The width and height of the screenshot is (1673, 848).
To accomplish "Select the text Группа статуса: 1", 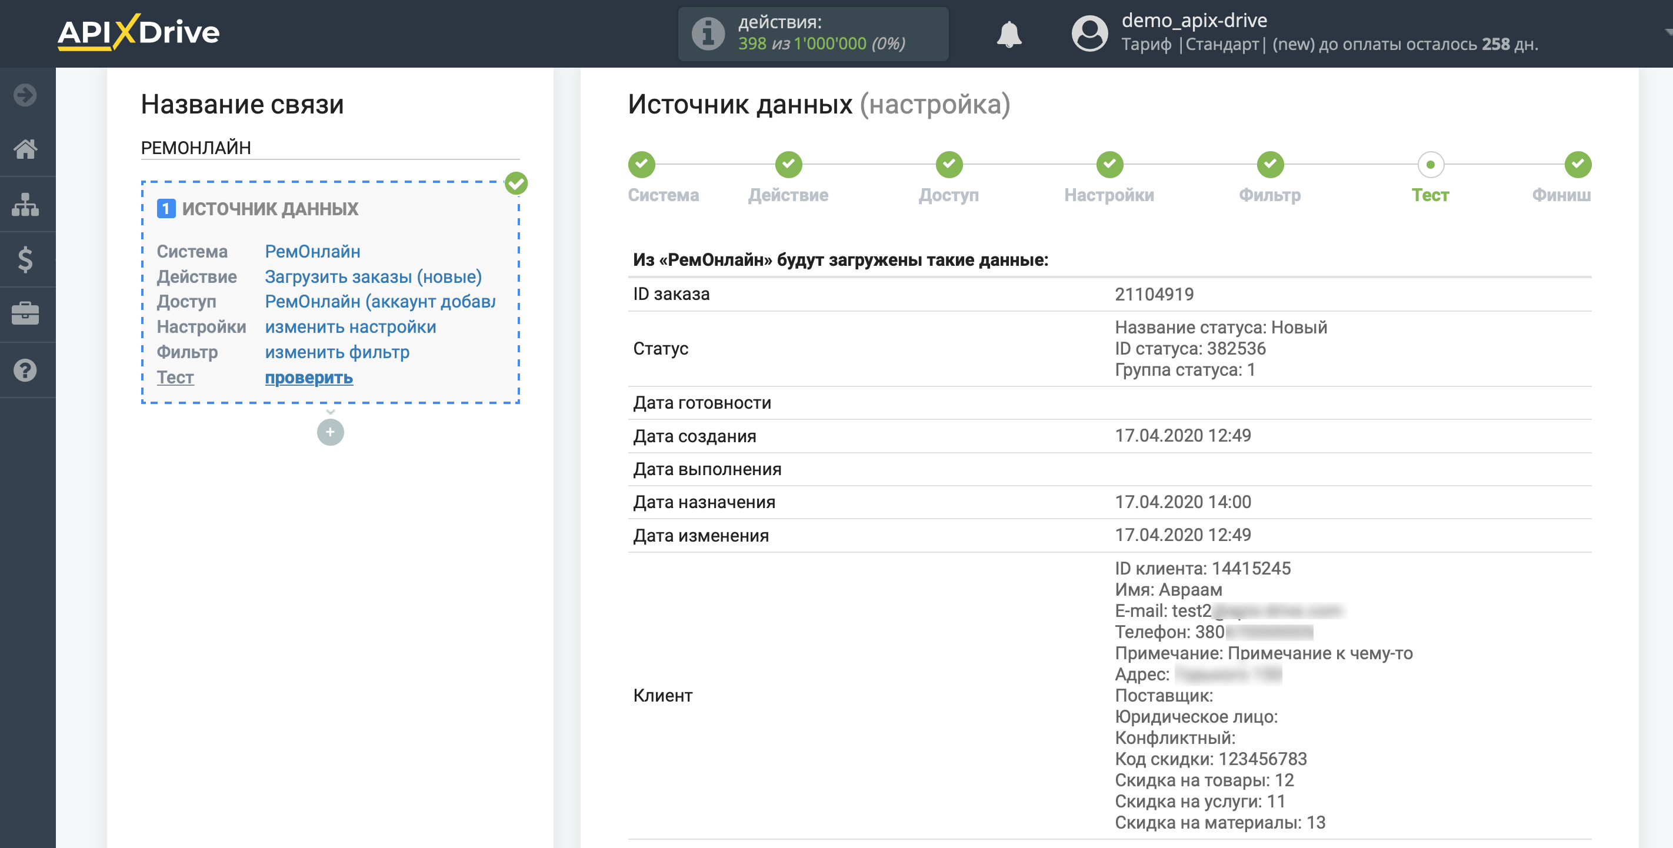I will pos(1185,370).
